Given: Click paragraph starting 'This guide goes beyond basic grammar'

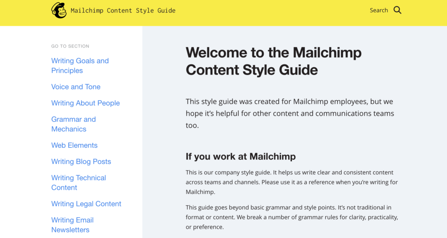Looking at the screenshot, I should point(292,217).
